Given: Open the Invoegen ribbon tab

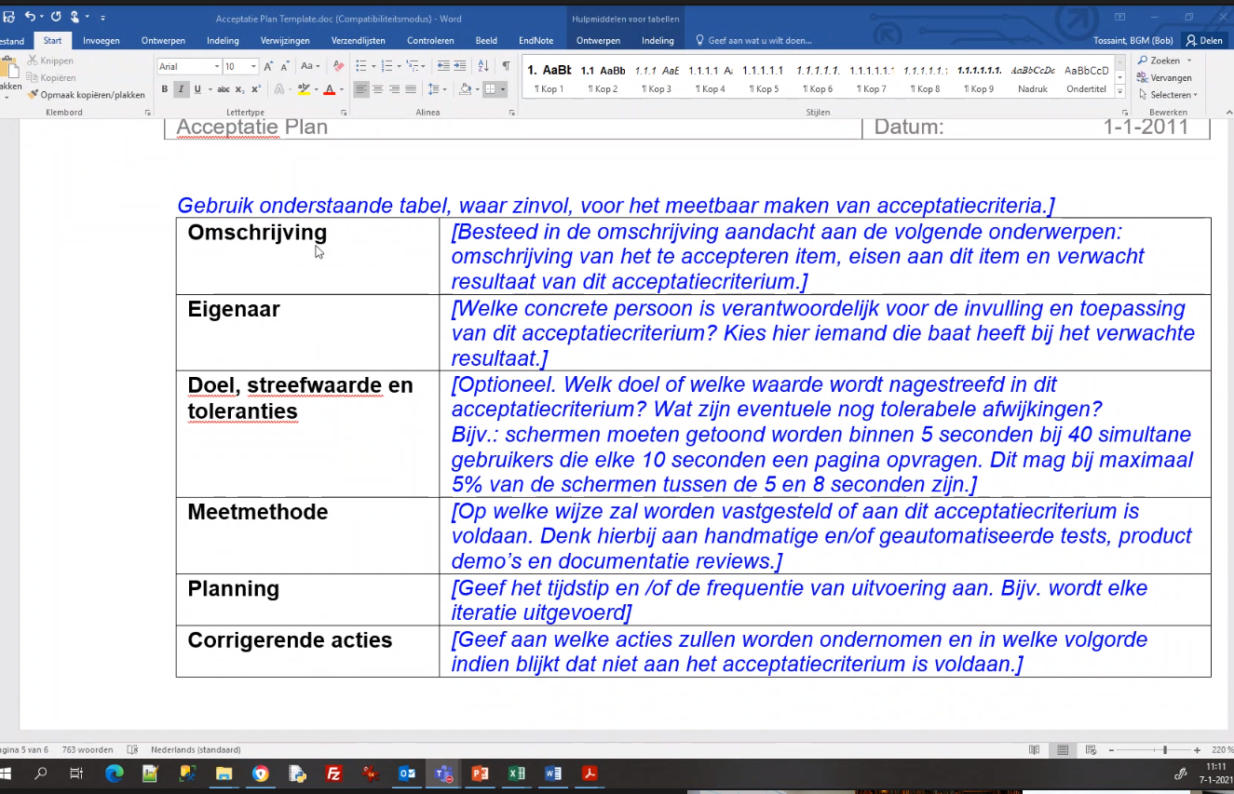Looking at the screenshot, I should pyautogui.click(x=101, y=41).
